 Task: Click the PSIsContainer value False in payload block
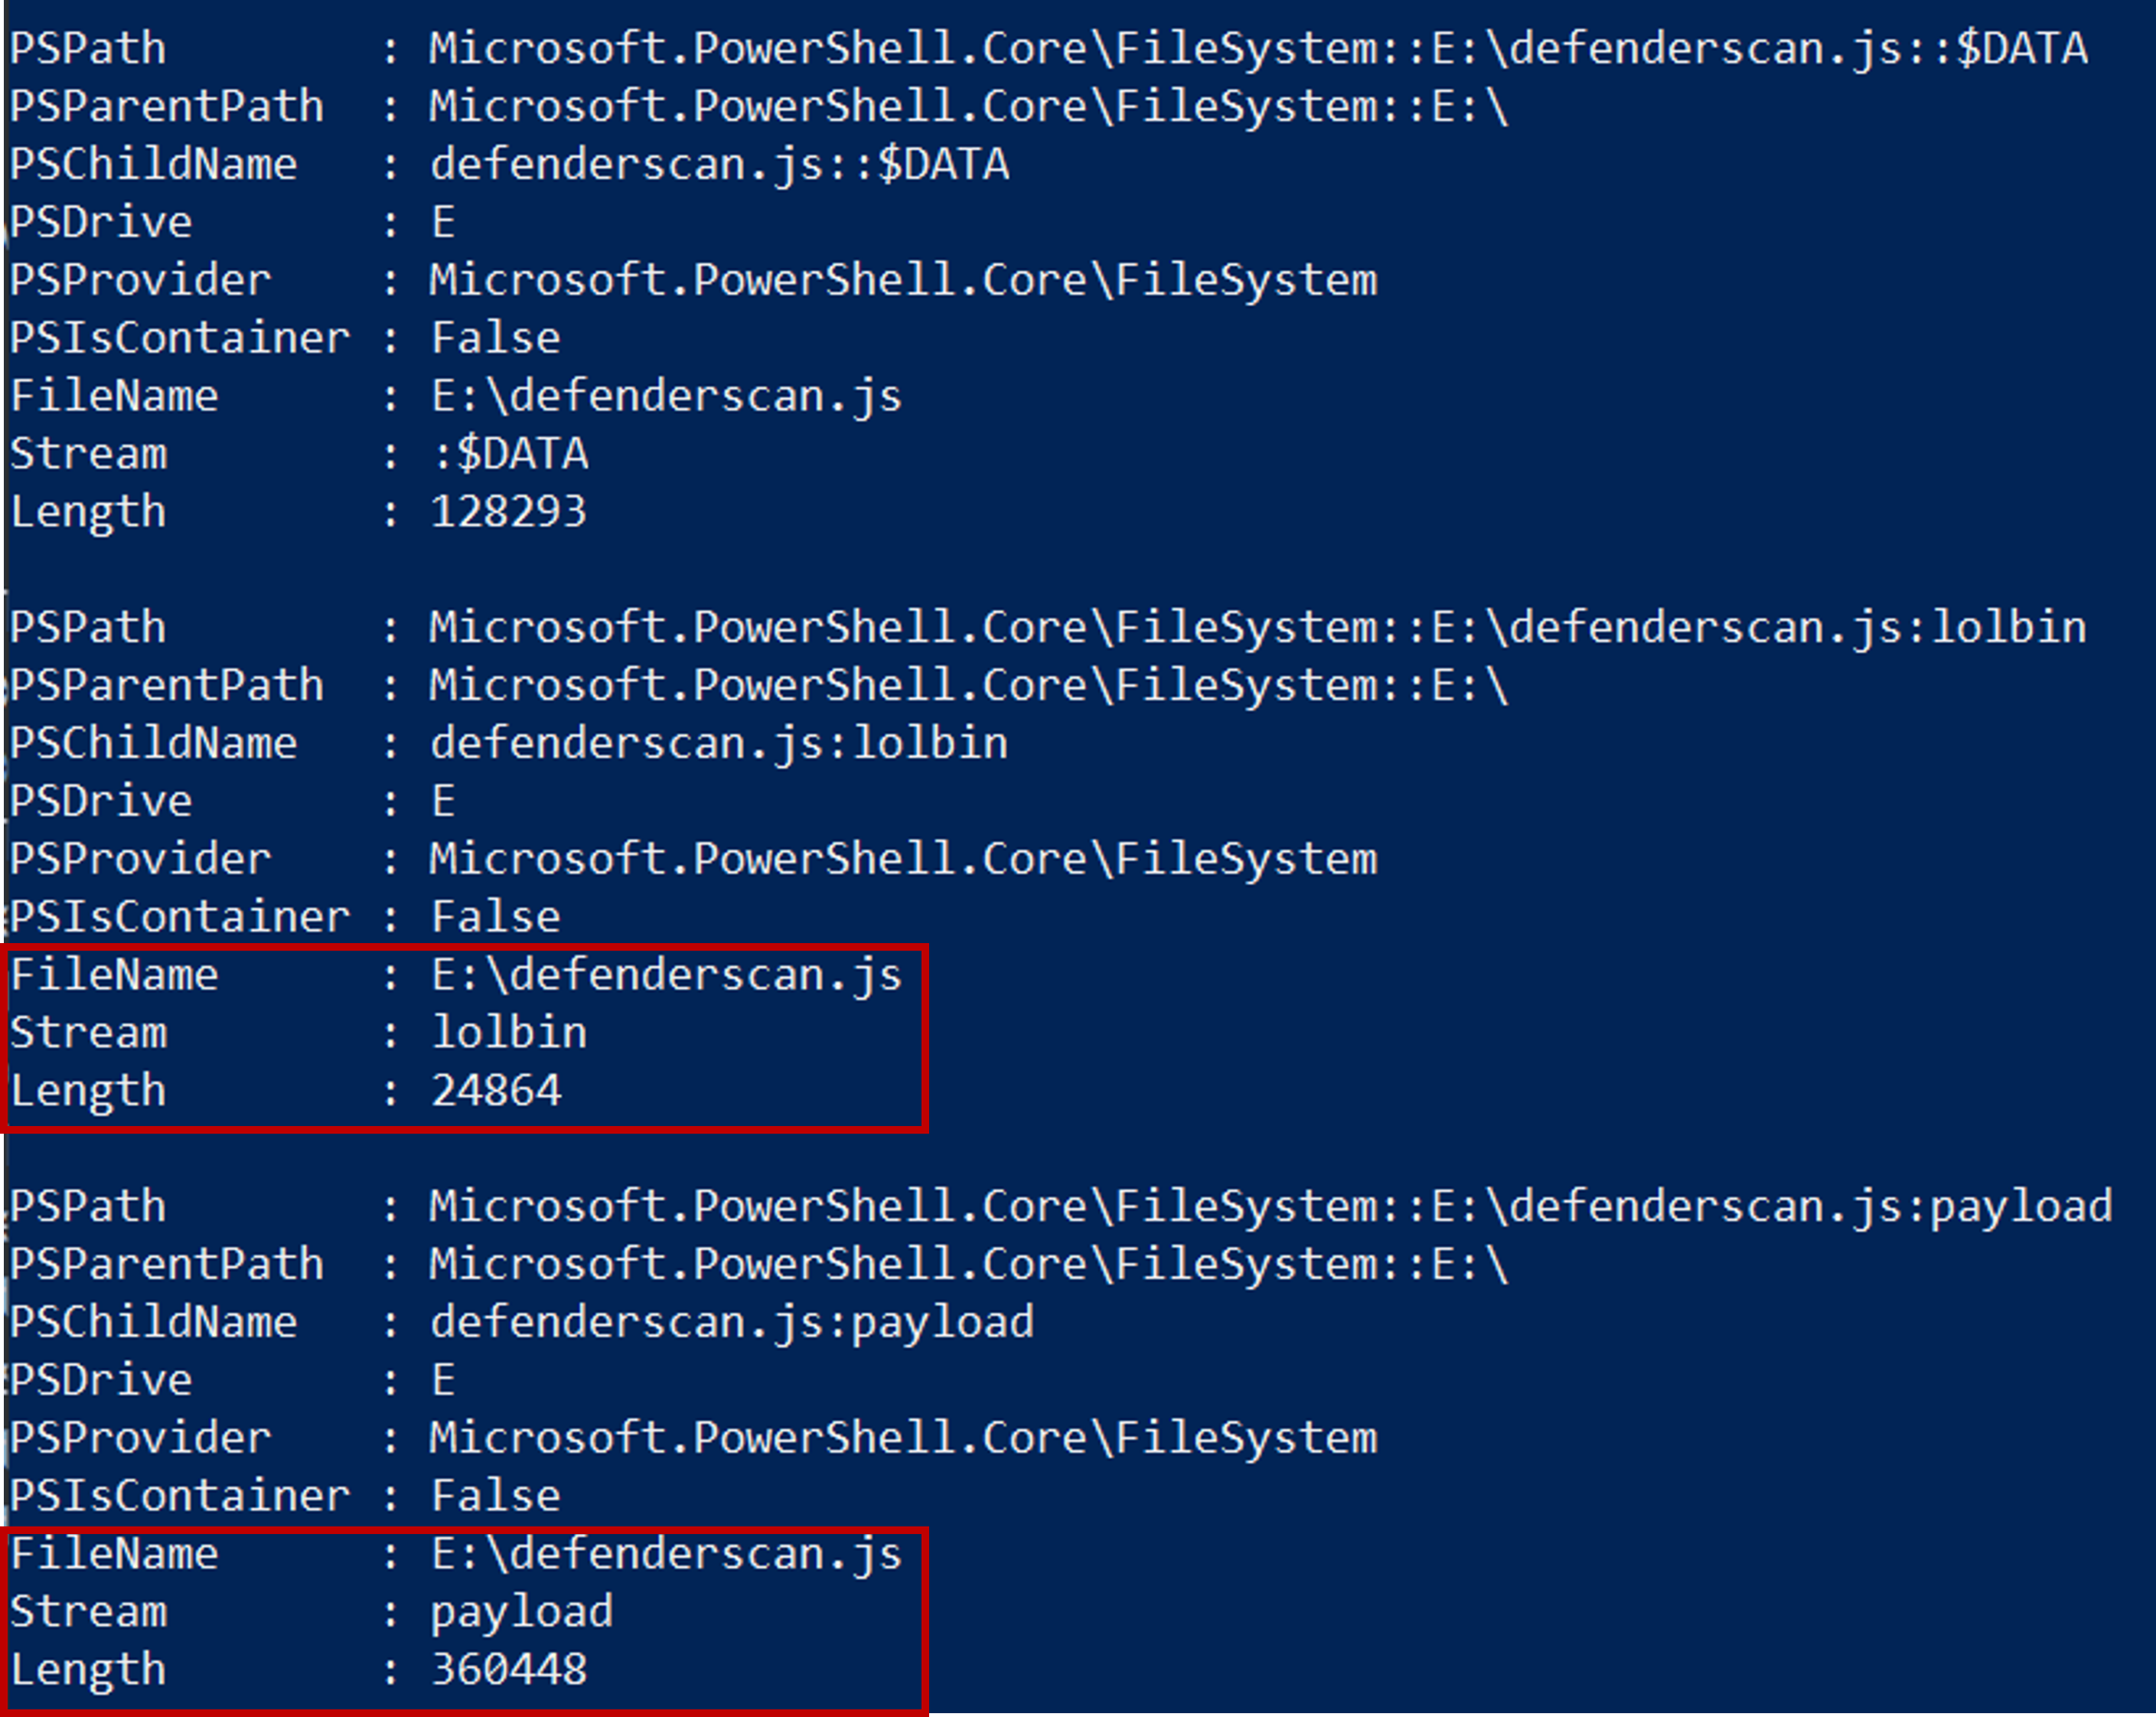[496, 1496]
